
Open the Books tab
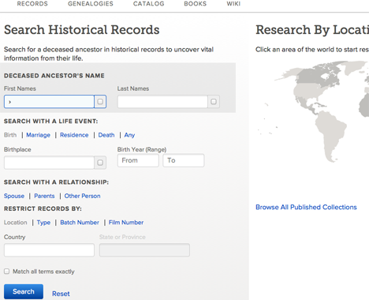(196, 4)
